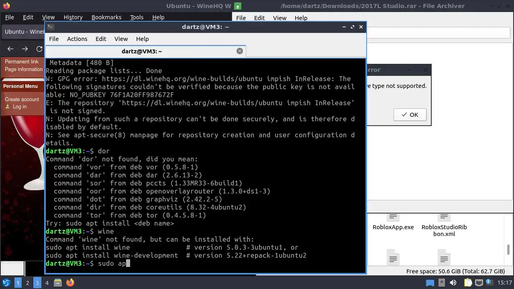Click the File Archiver location field
The image size is (514, 289).
click(439, 33)
